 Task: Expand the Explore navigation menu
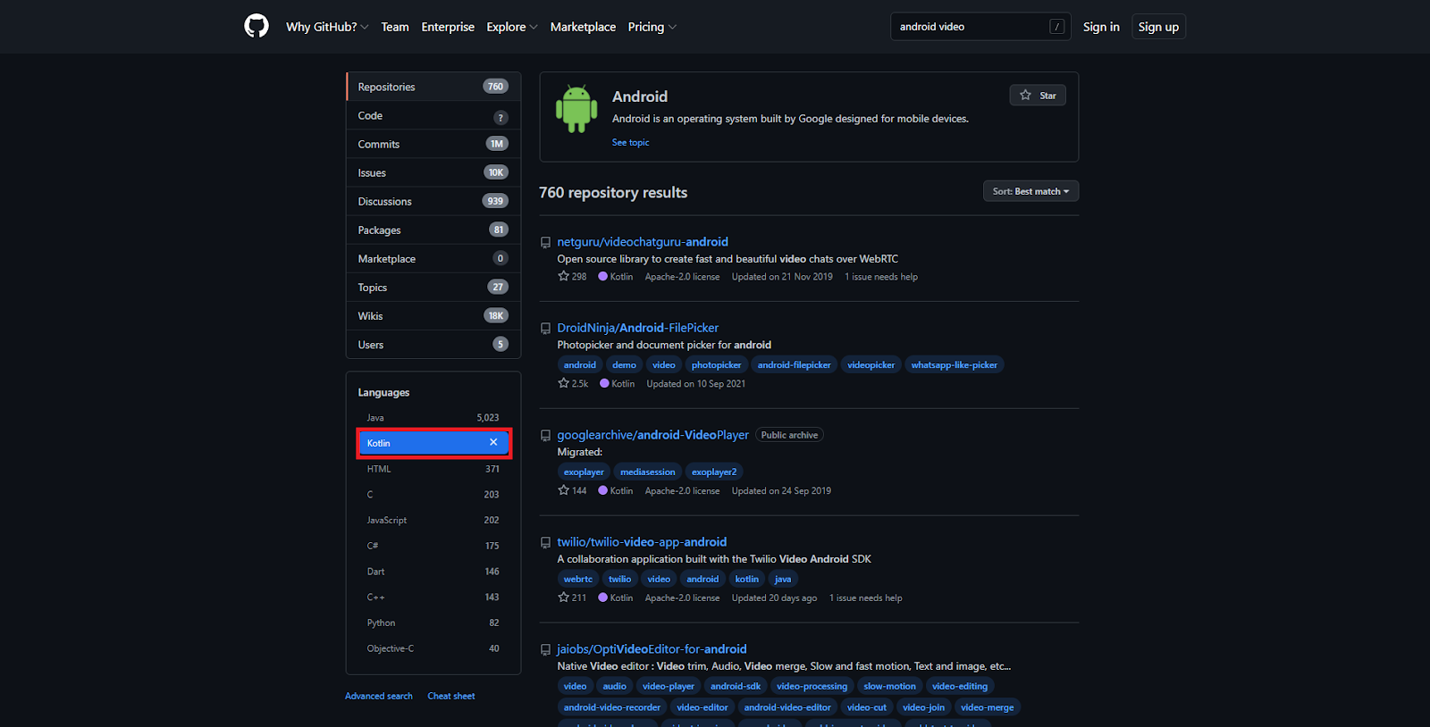511,27
